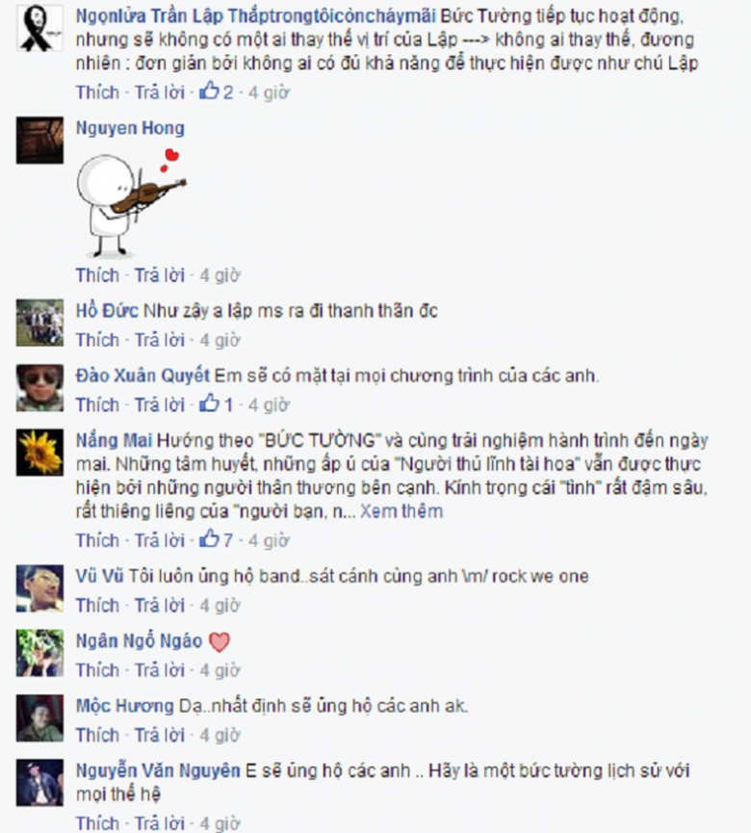Image resolution: width=751 pixels, height=833 pixels.
Task: Open Đào Xuân Quyết's sunglasses avatar
Action: pyautogui.click(x=39, y=388)
